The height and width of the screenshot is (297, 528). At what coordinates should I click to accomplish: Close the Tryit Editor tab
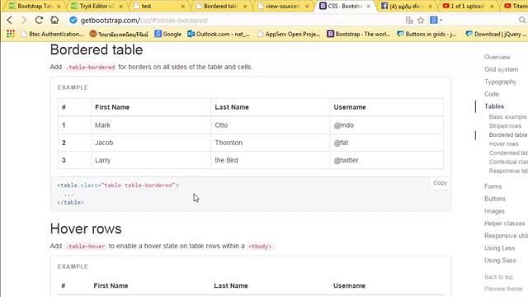tap(121, 6)
